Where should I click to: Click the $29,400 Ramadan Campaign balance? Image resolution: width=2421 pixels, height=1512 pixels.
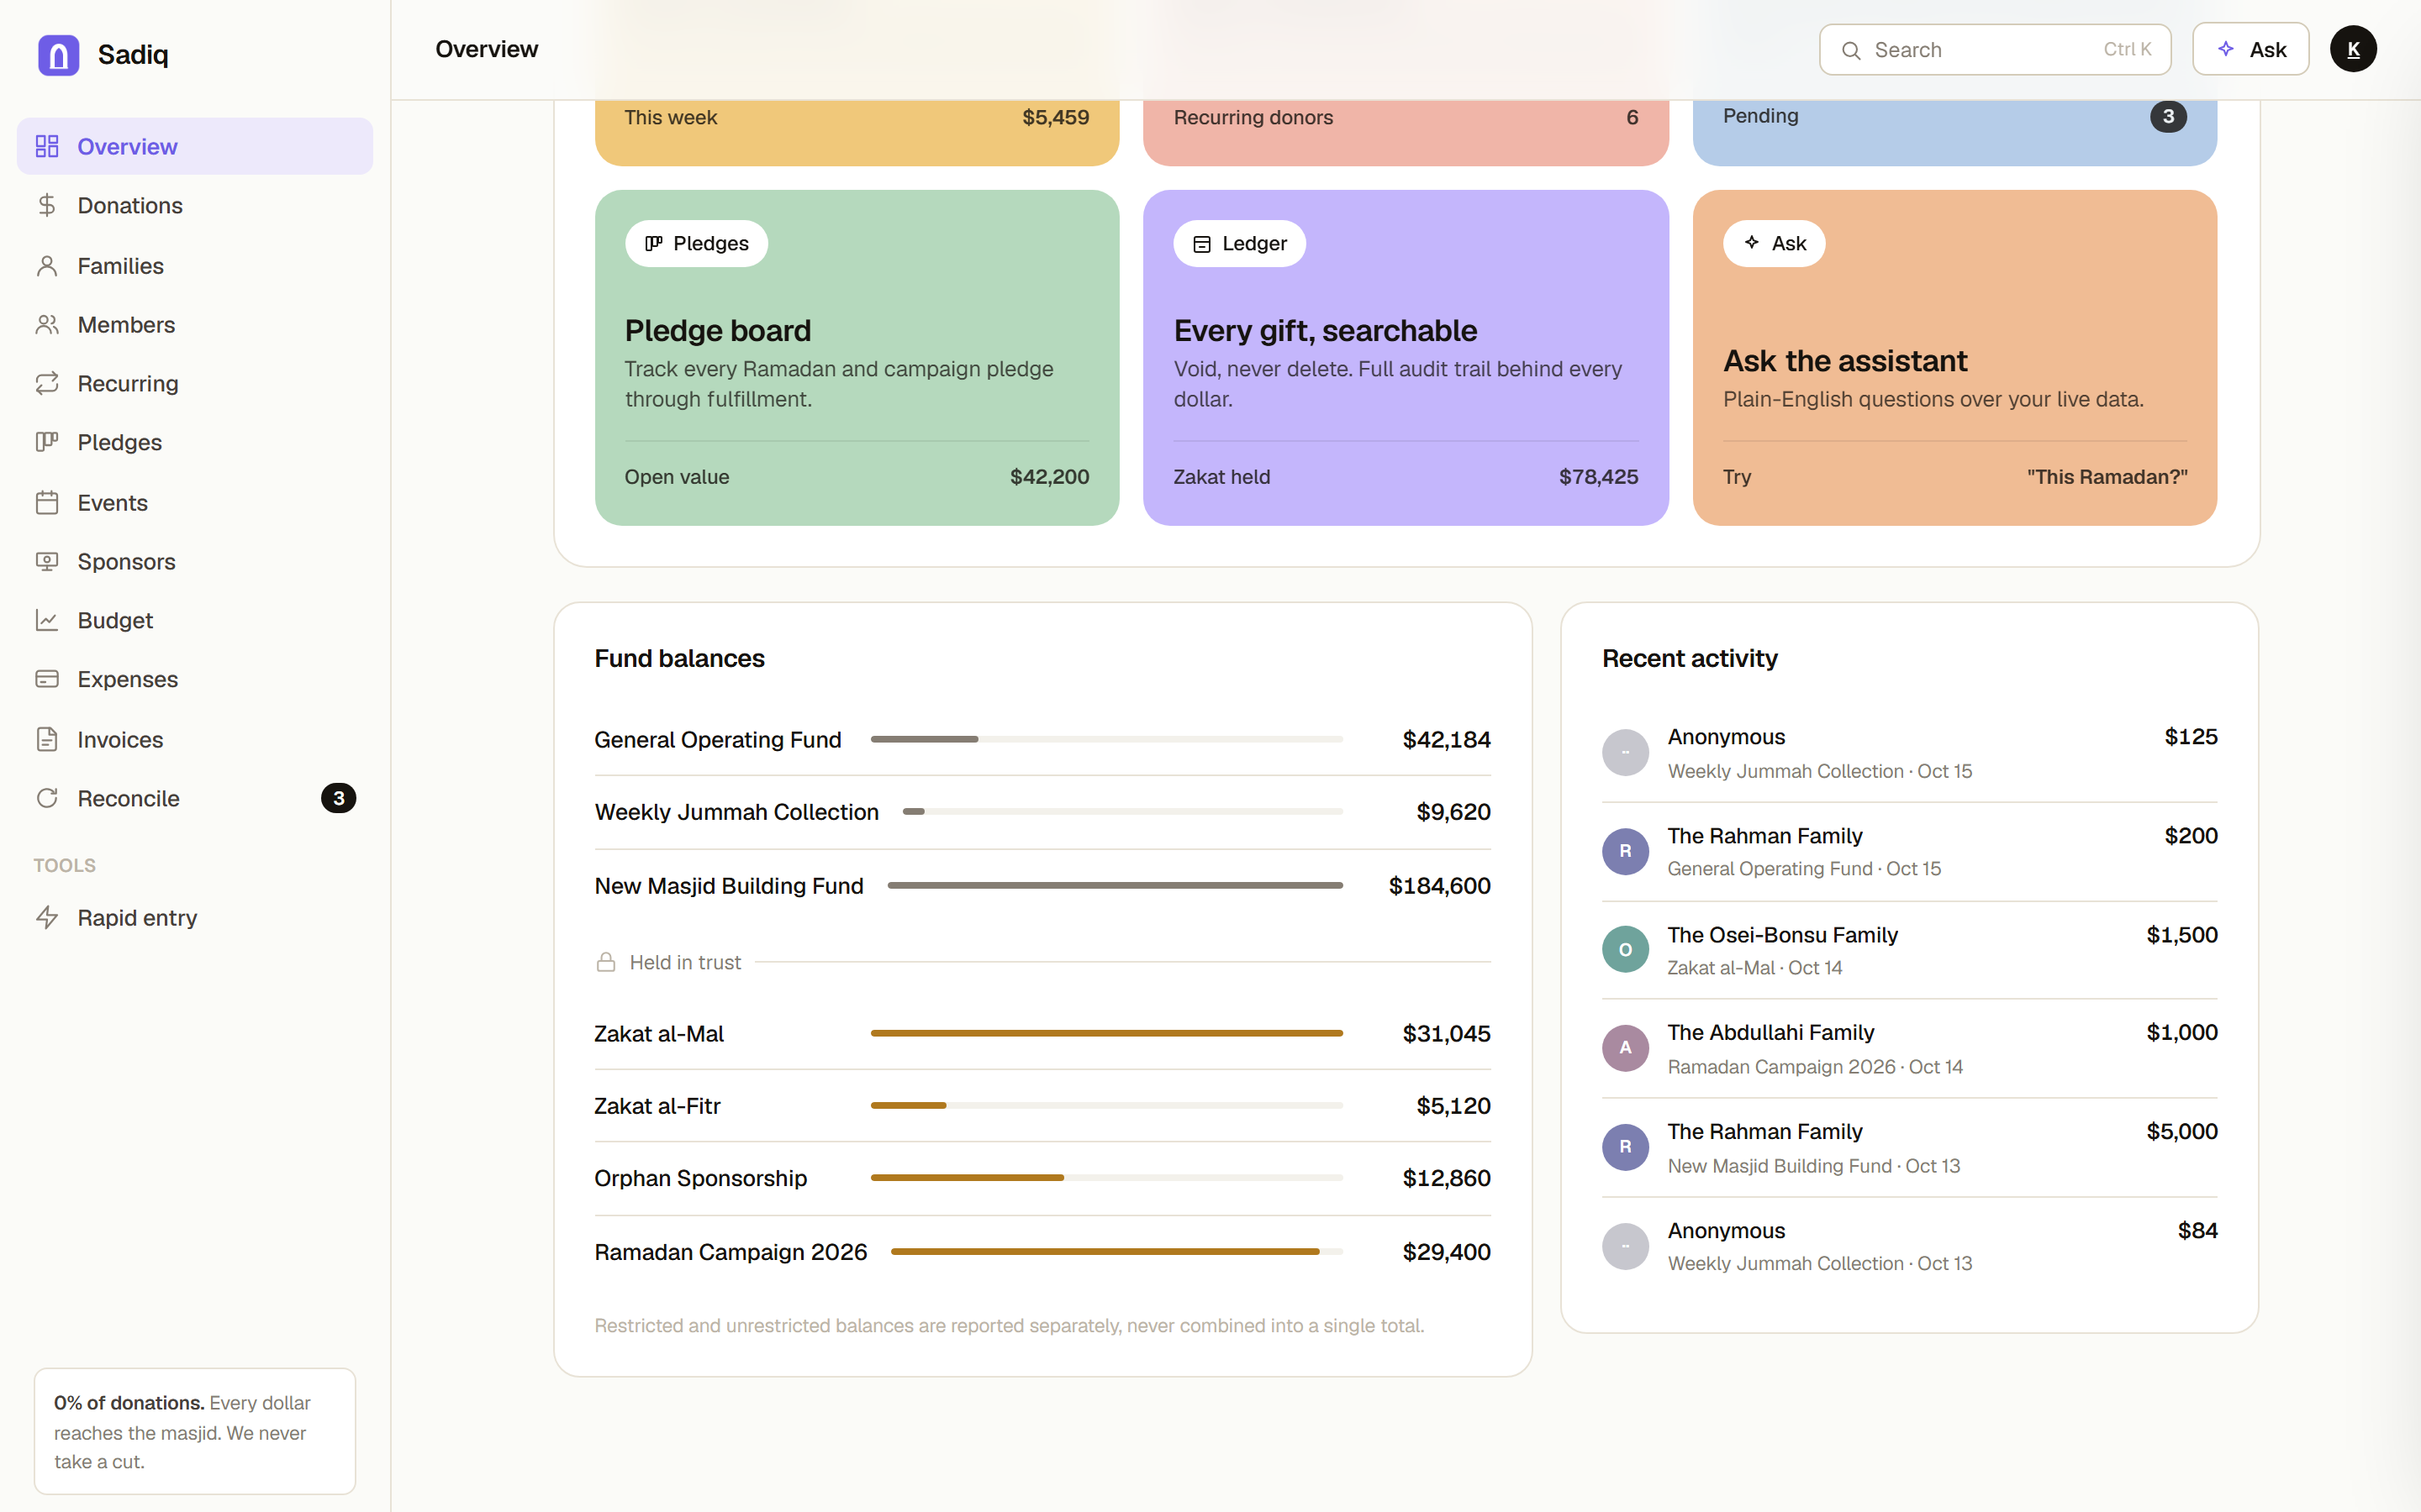point(1446,1251)
